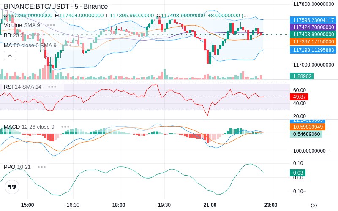Viewport: 338px width, 211px height.
Task: Click the current price label 117403.99
Action: (313, 35)
